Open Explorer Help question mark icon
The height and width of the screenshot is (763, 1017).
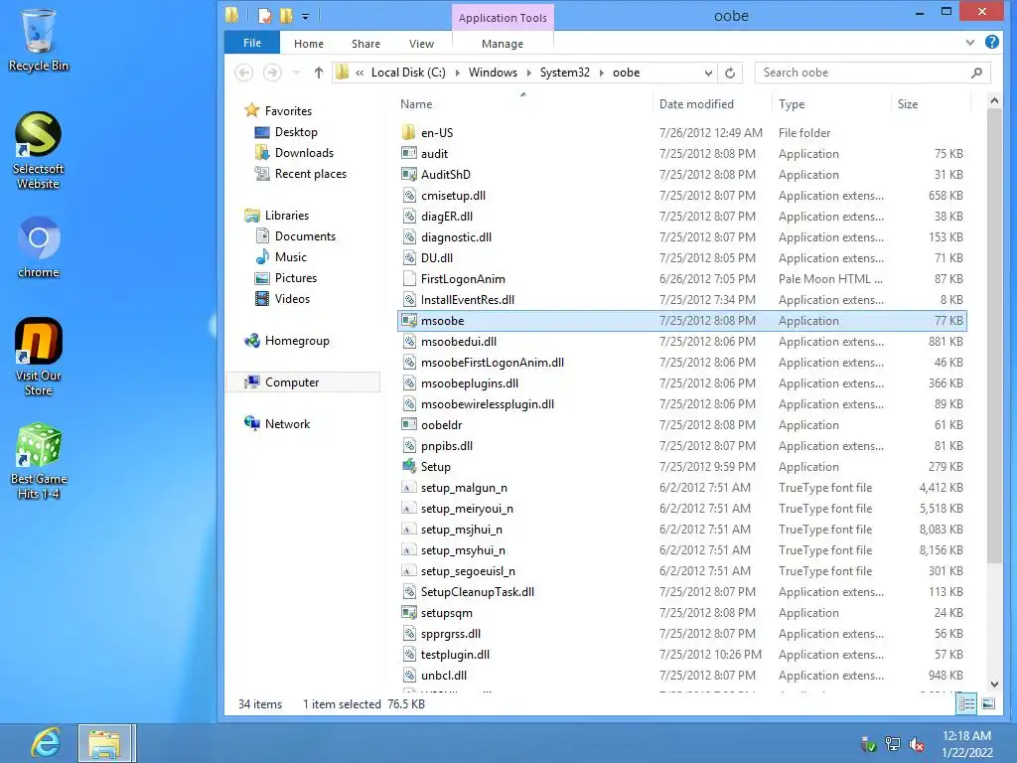coord(992,42)
